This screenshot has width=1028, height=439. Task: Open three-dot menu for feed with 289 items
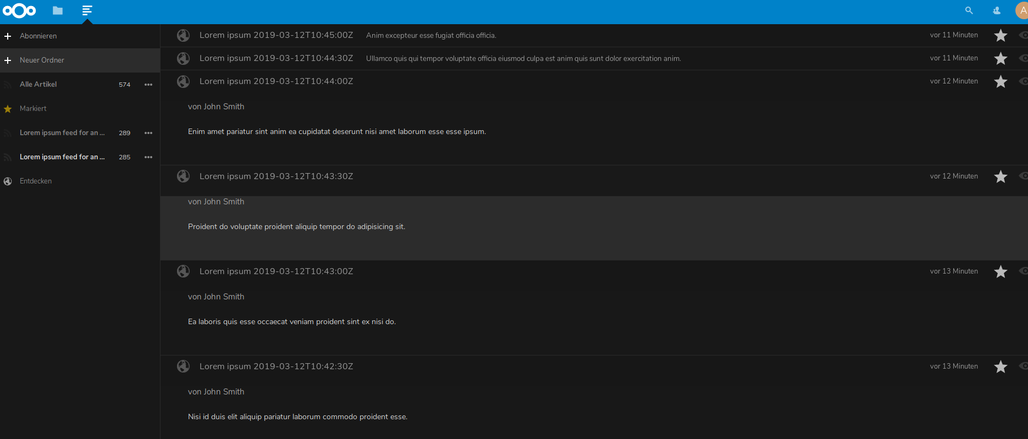pyautogui.click(x=148, y=133)
